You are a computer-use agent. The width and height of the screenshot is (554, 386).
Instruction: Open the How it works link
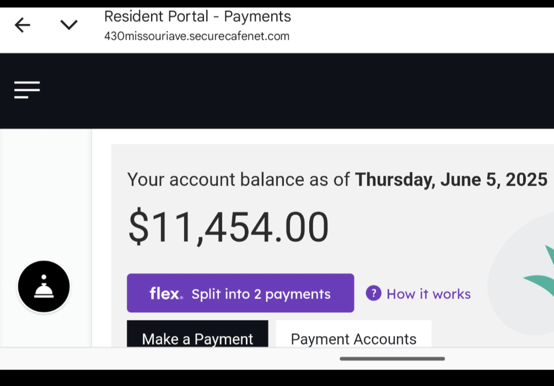coord(428,294)
